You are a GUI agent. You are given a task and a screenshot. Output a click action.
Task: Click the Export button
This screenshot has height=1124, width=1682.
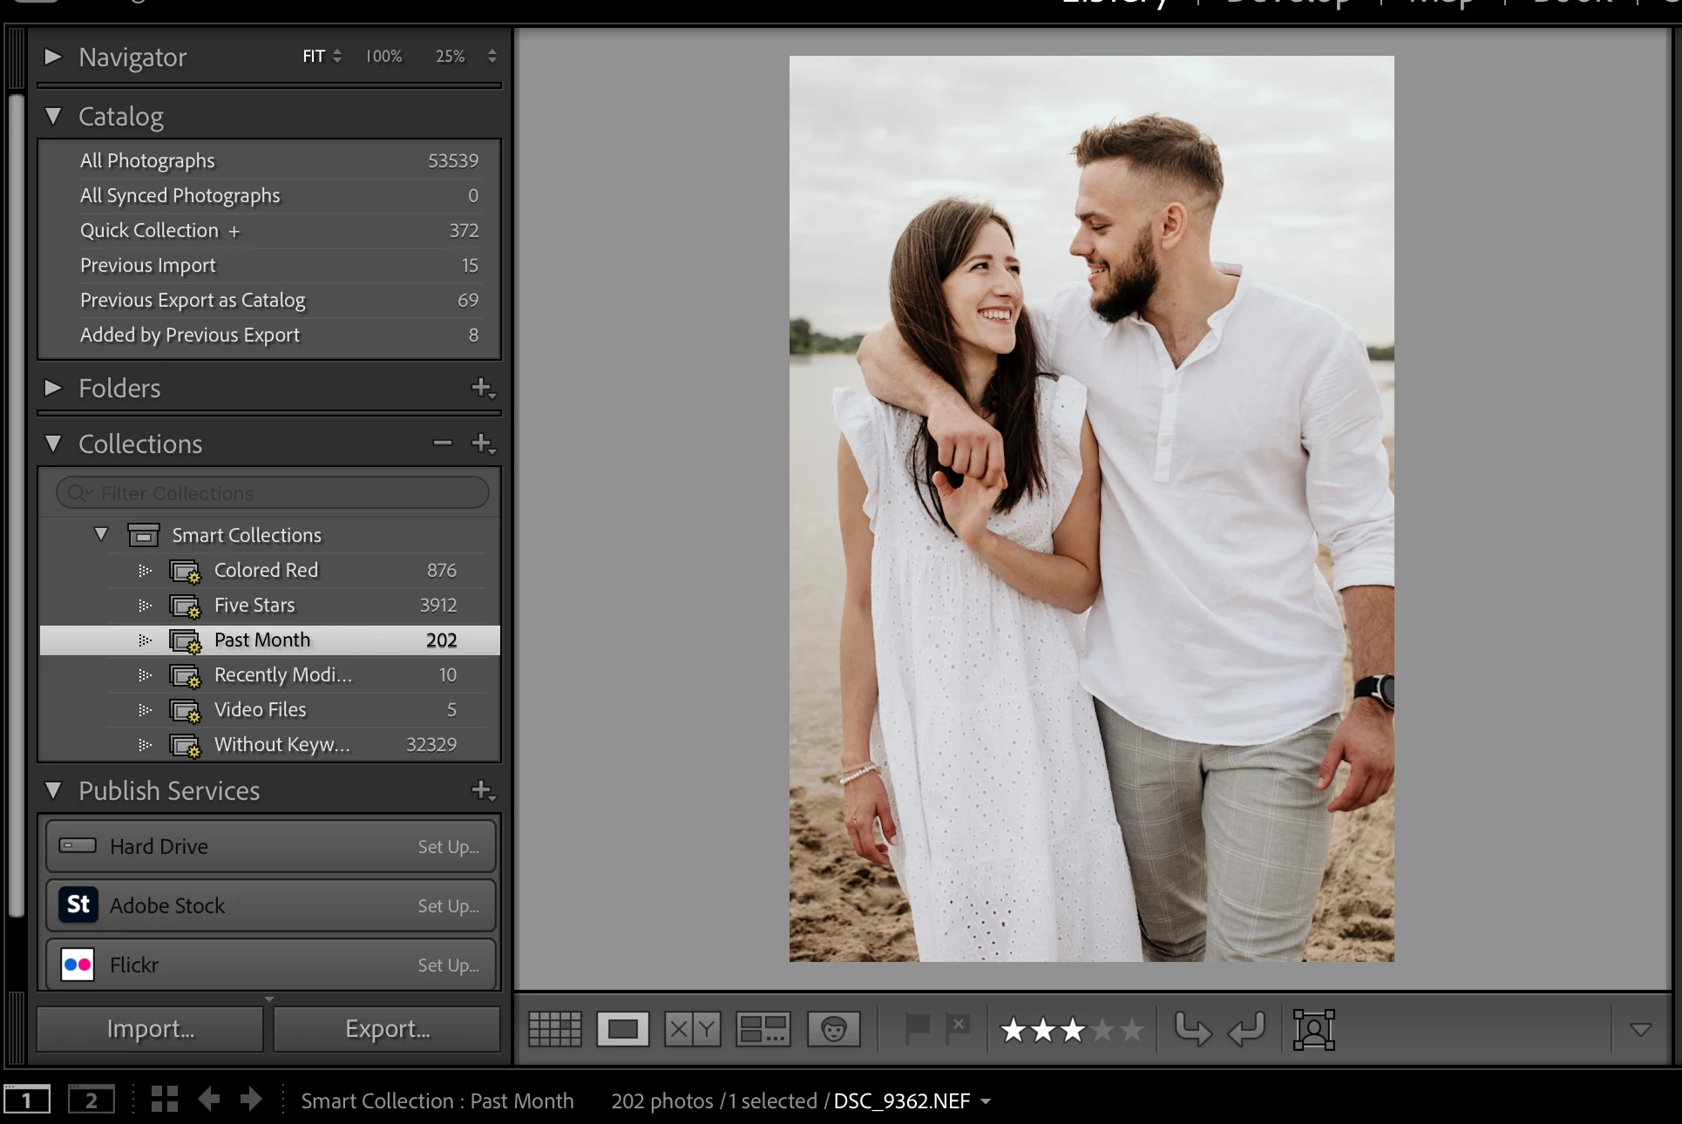click(x=387, y=1029)
